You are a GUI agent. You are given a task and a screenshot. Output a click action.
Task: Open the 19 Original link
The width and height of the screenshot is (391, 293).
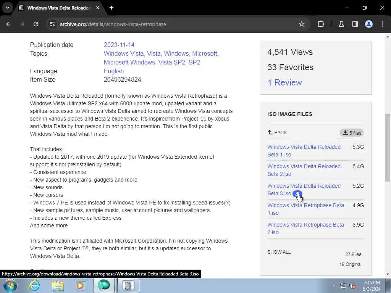click(x=350, y=264)
